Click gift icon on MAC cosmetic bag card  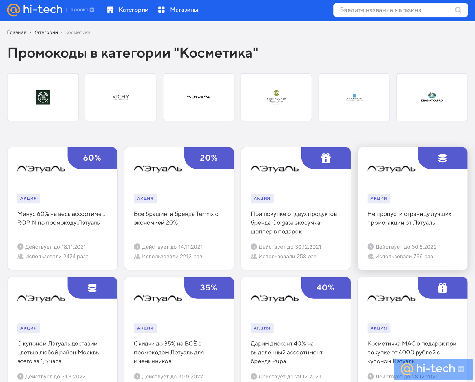coord(442,288)
